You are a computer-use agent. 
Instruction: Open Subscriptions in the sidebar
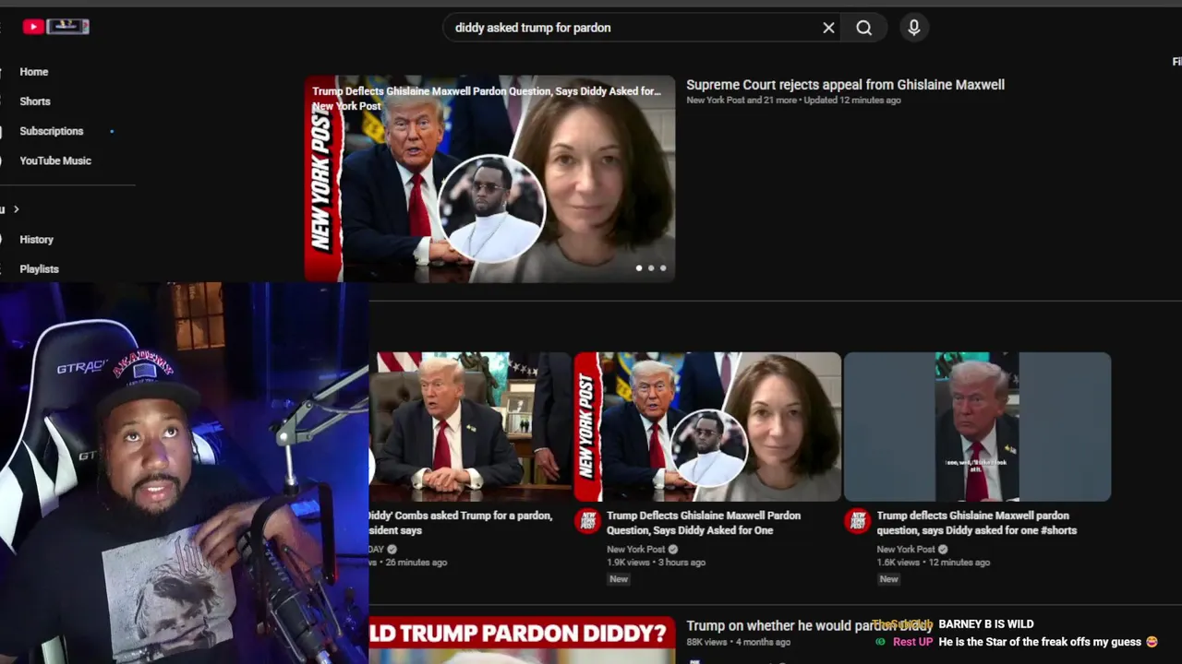(x=52, y=131)
